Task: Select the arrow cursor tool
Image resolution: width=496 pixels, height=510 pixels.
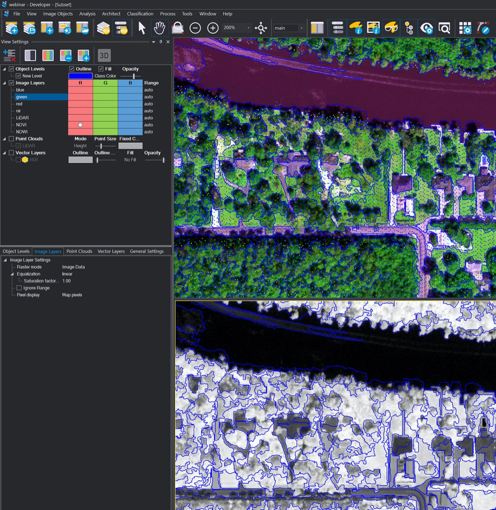Action: pos(142,28)
